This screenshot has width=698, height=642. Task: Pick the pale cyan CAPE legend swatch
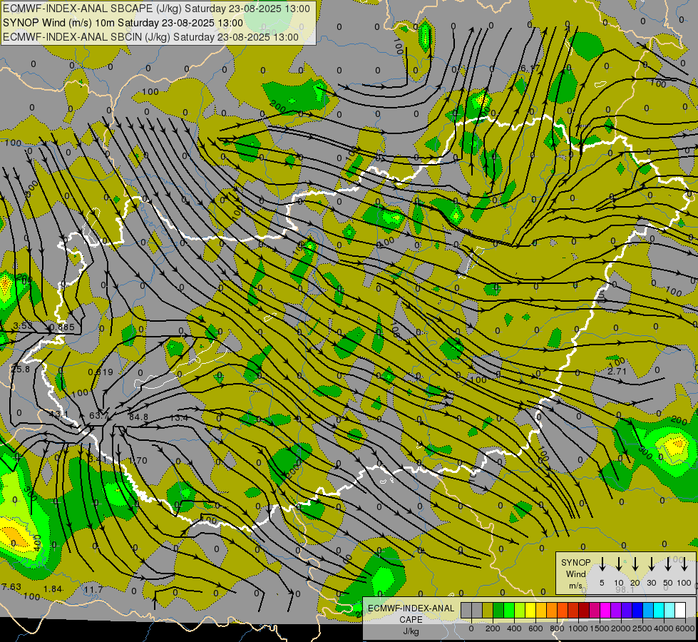tap(670, 610)
